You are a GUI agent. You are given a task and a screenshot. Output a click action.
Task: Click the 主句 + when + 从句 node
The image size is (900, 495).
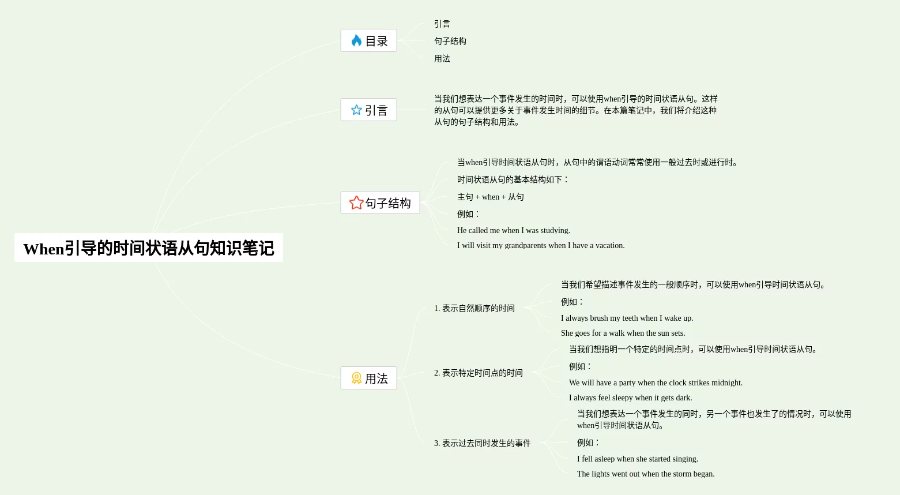point(490,197)
